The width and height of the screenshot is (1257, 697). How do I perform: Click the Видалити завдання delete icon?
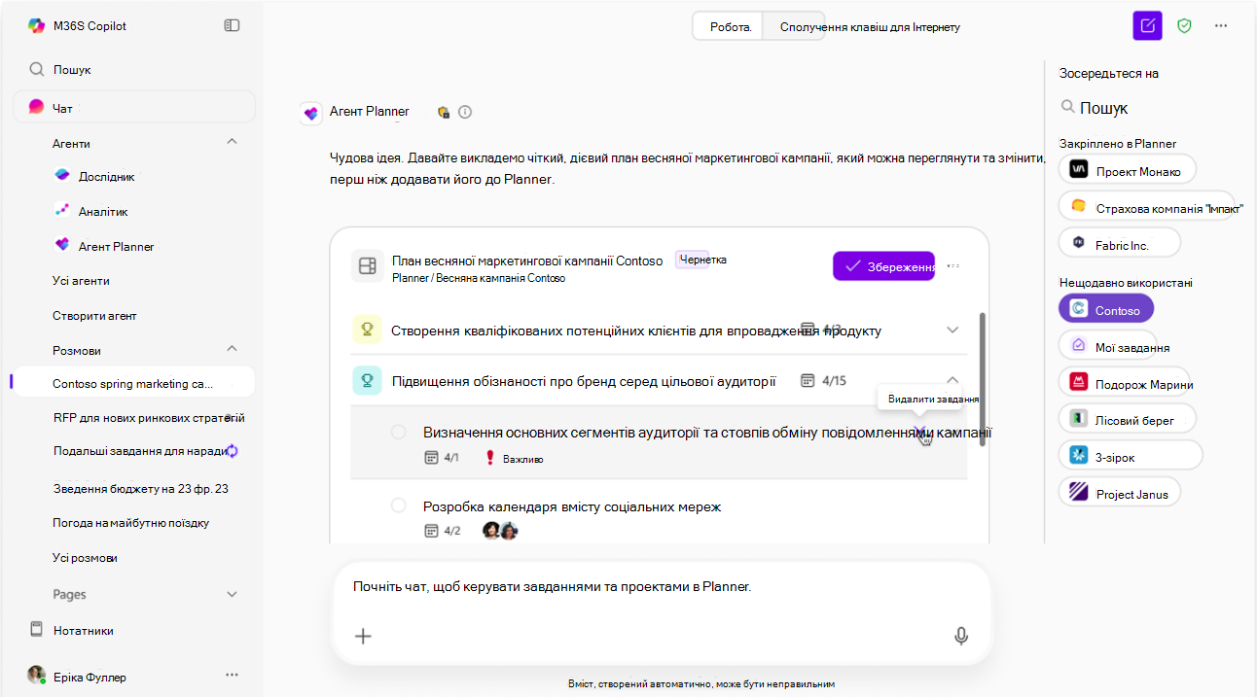(921, 433)
